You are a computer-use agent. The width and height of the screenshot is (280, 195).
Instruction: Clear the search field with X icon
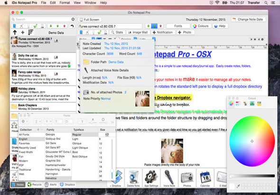[73, 19]
